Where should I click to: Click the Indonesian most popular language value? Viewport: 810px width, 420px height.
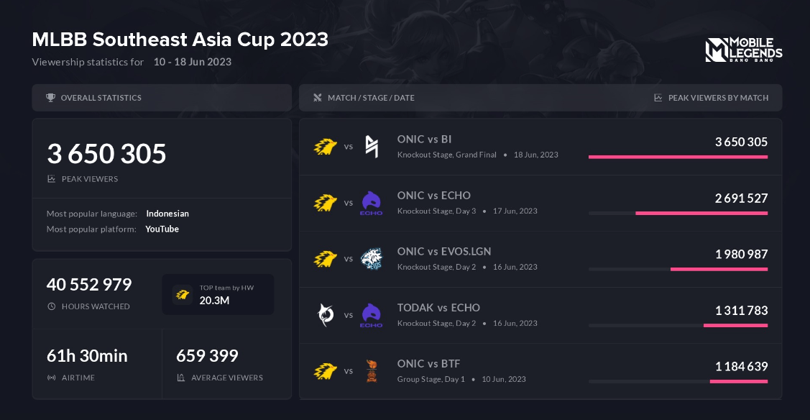coord(167,214)
